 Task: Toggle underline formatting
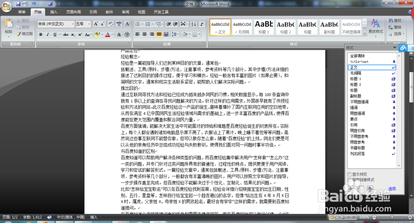(55, 35)
